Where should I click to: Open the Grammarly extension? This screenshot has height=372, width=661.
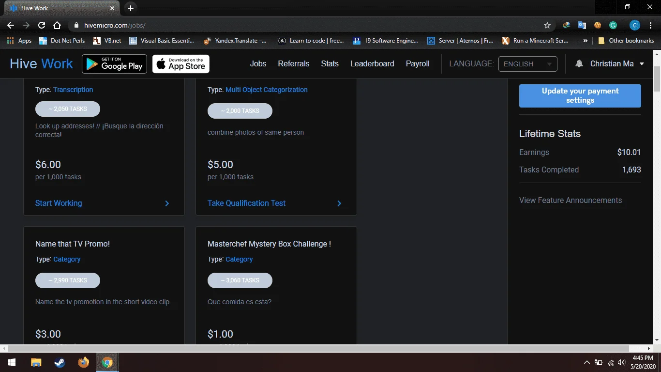[613, 25]
